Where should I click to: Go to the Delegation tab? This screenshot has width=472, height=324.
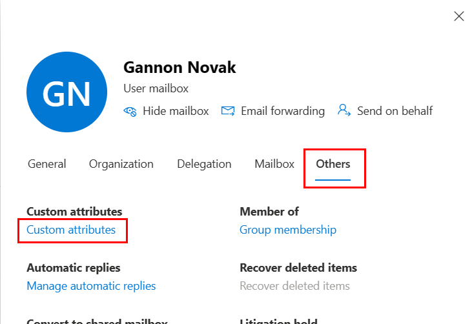pyautogui.click(x=204, y=164)
